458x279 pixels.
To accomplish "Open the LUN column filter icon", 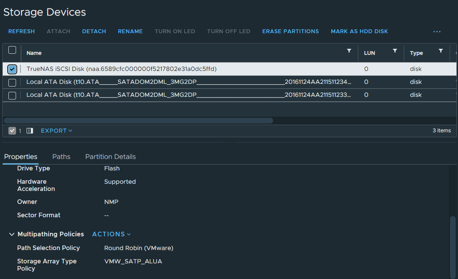I will coord(395,51).
